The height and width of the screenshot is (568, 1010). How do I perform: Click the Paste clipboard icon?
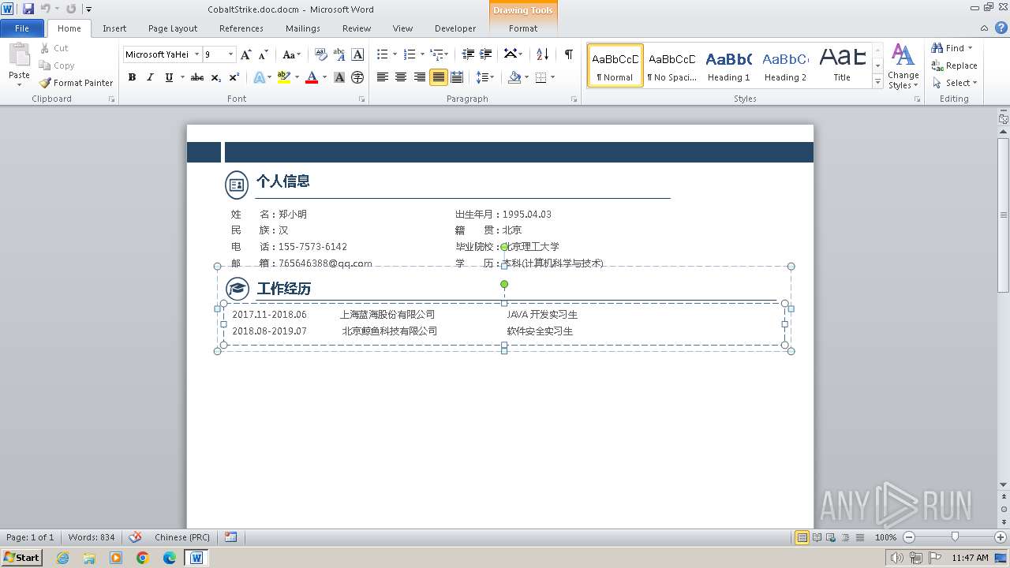(x=19, y=56)
